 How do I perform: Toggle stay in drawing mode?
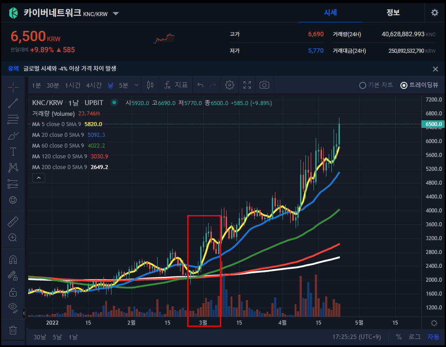point(13,276)
